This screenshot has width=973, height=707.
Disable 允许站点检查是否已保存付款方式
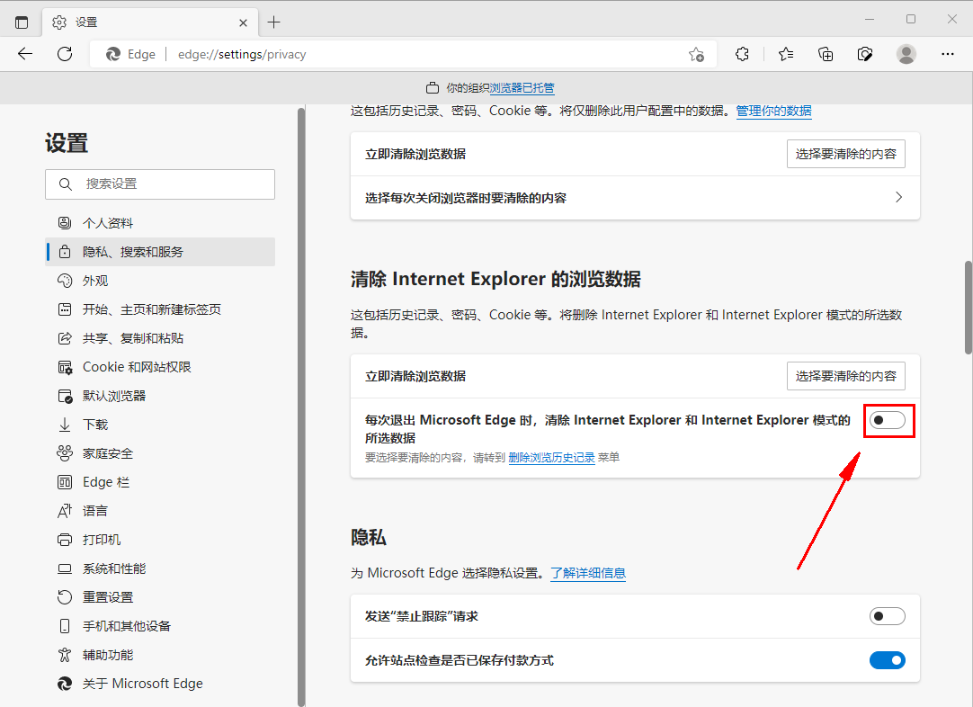[888, 660]
